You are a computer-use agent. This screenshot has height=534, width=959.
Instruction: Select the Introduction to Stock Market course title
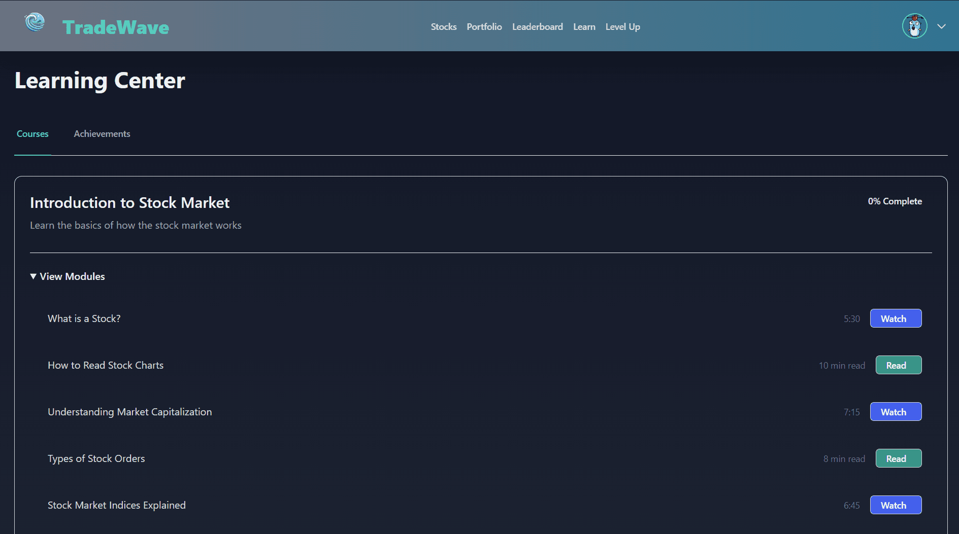129,202
